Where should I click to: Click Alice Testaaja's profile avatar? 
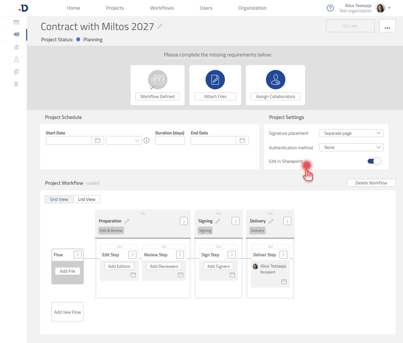click(x=380, y=8)
